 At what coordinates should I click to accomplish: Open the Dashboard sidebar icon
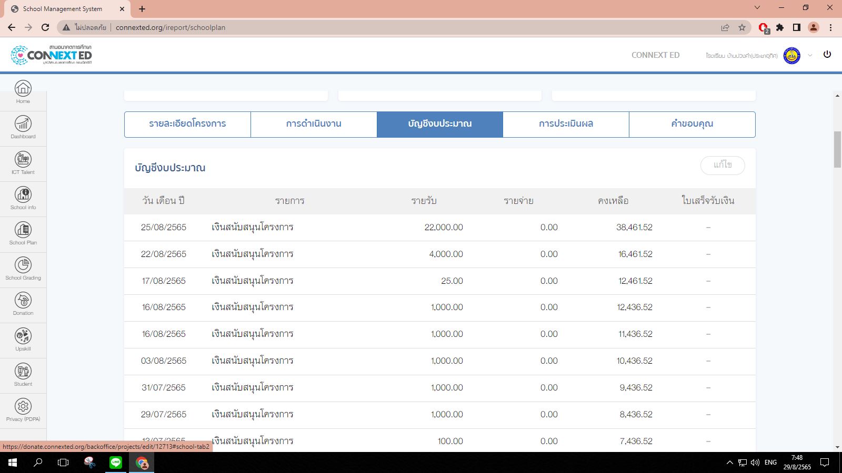click(x=23, y=127)
